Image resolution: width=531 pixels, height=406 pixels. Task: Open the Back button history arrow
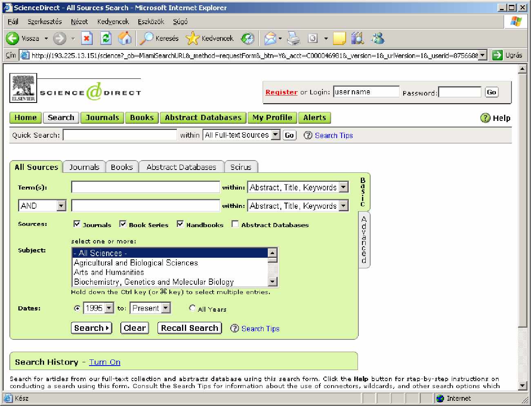46,39
